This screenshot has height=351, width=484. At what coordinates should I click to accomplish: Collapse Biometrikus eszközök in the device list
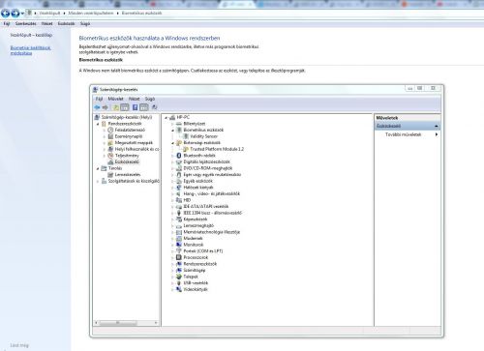point(172,131)
